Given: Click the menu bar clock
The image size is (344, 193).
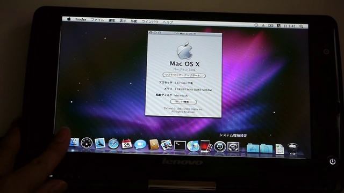Looking at the screenshot, I should tap(290, 26).
